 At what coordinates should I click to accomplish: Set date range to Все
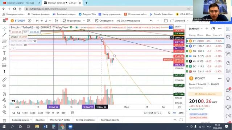tap(63, 113)
